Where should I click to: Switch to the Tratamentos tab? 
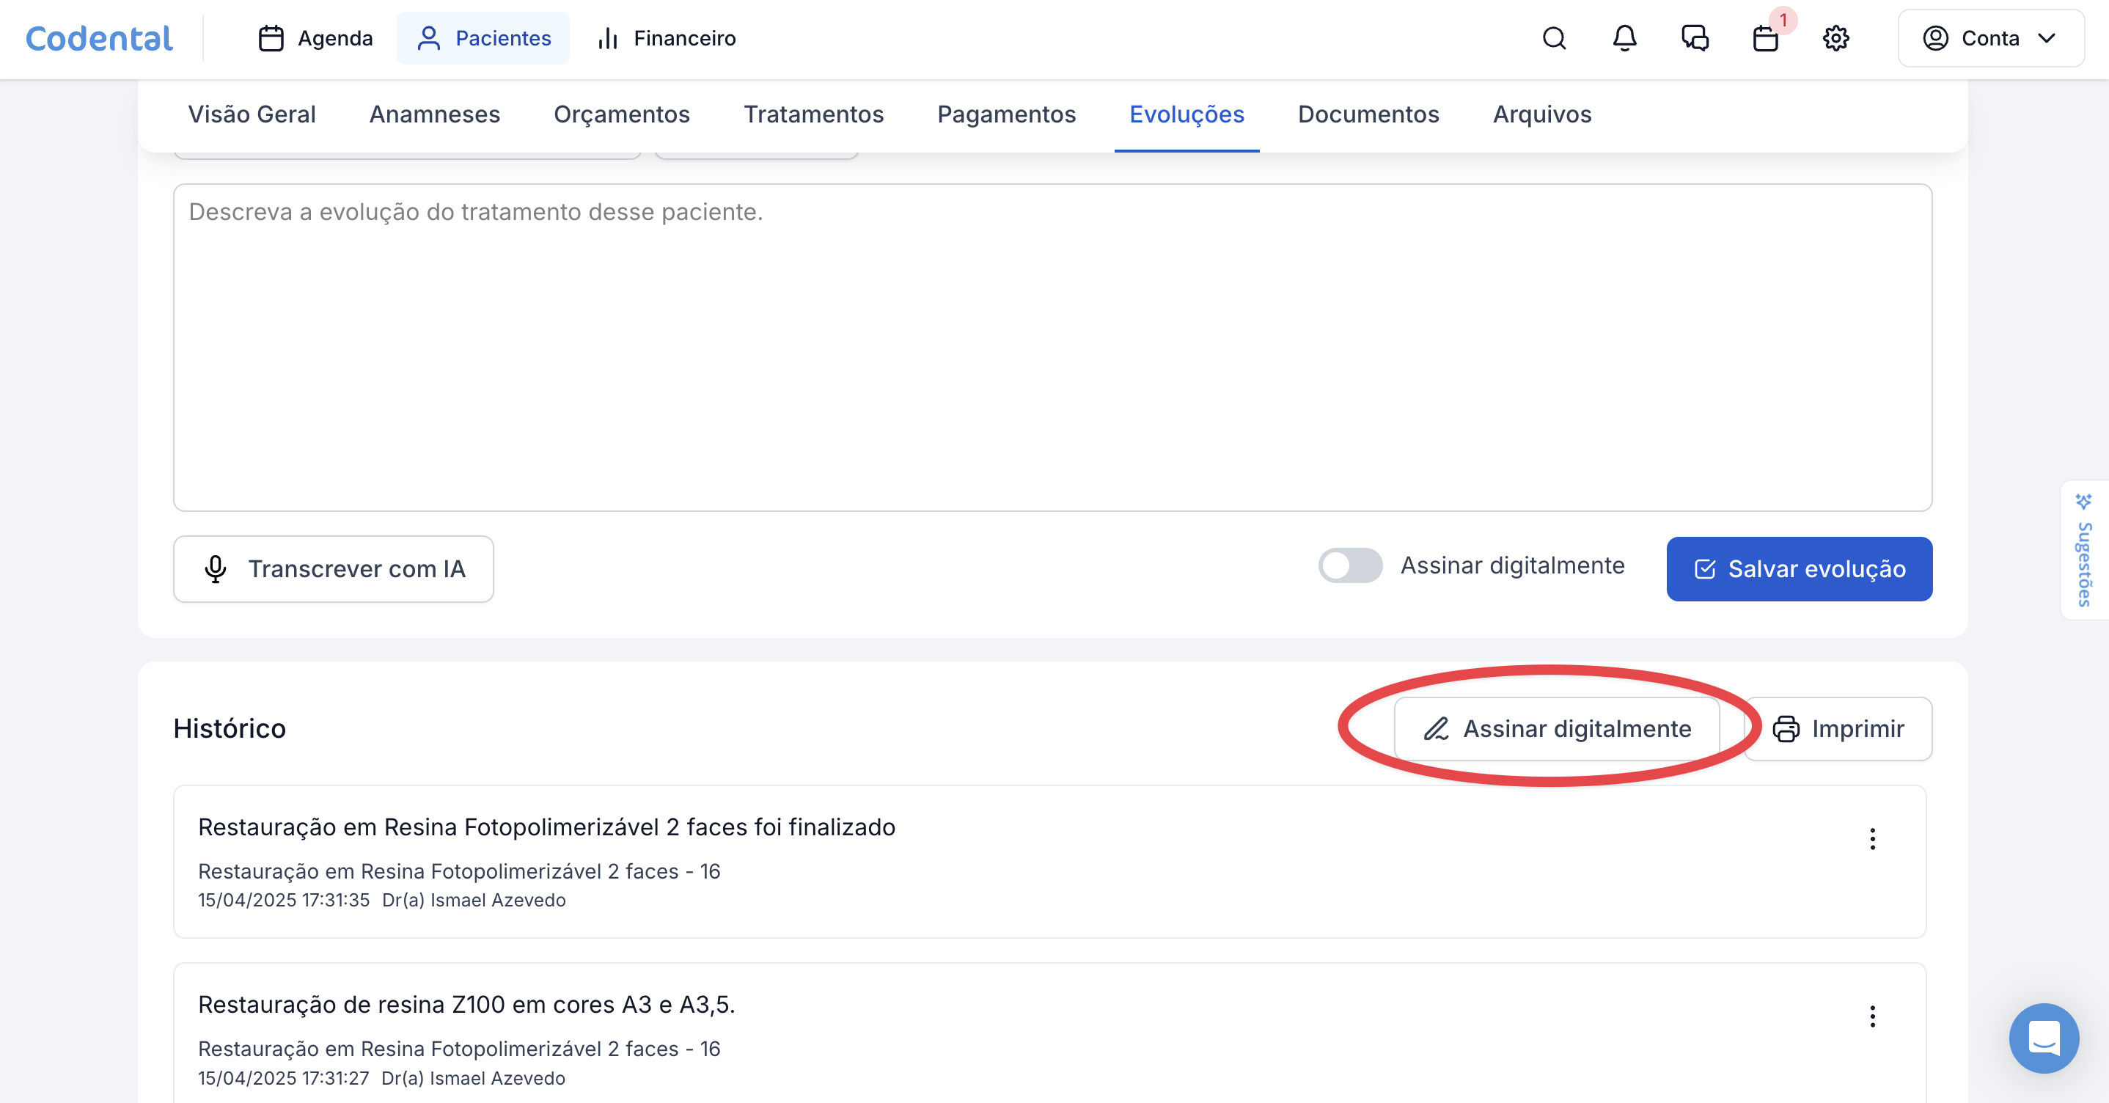(x=813, y=114)
